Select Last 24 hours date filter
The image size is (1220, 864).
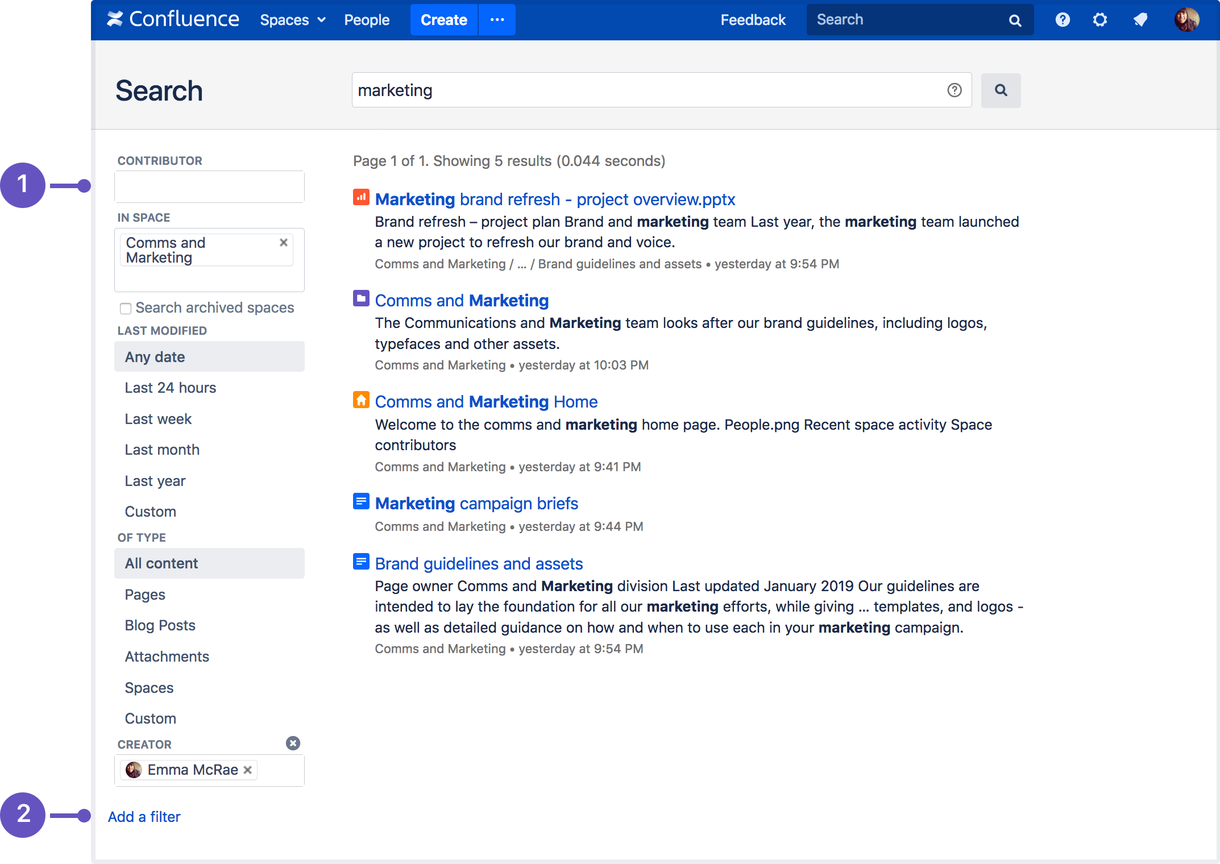tap(171, 387)
